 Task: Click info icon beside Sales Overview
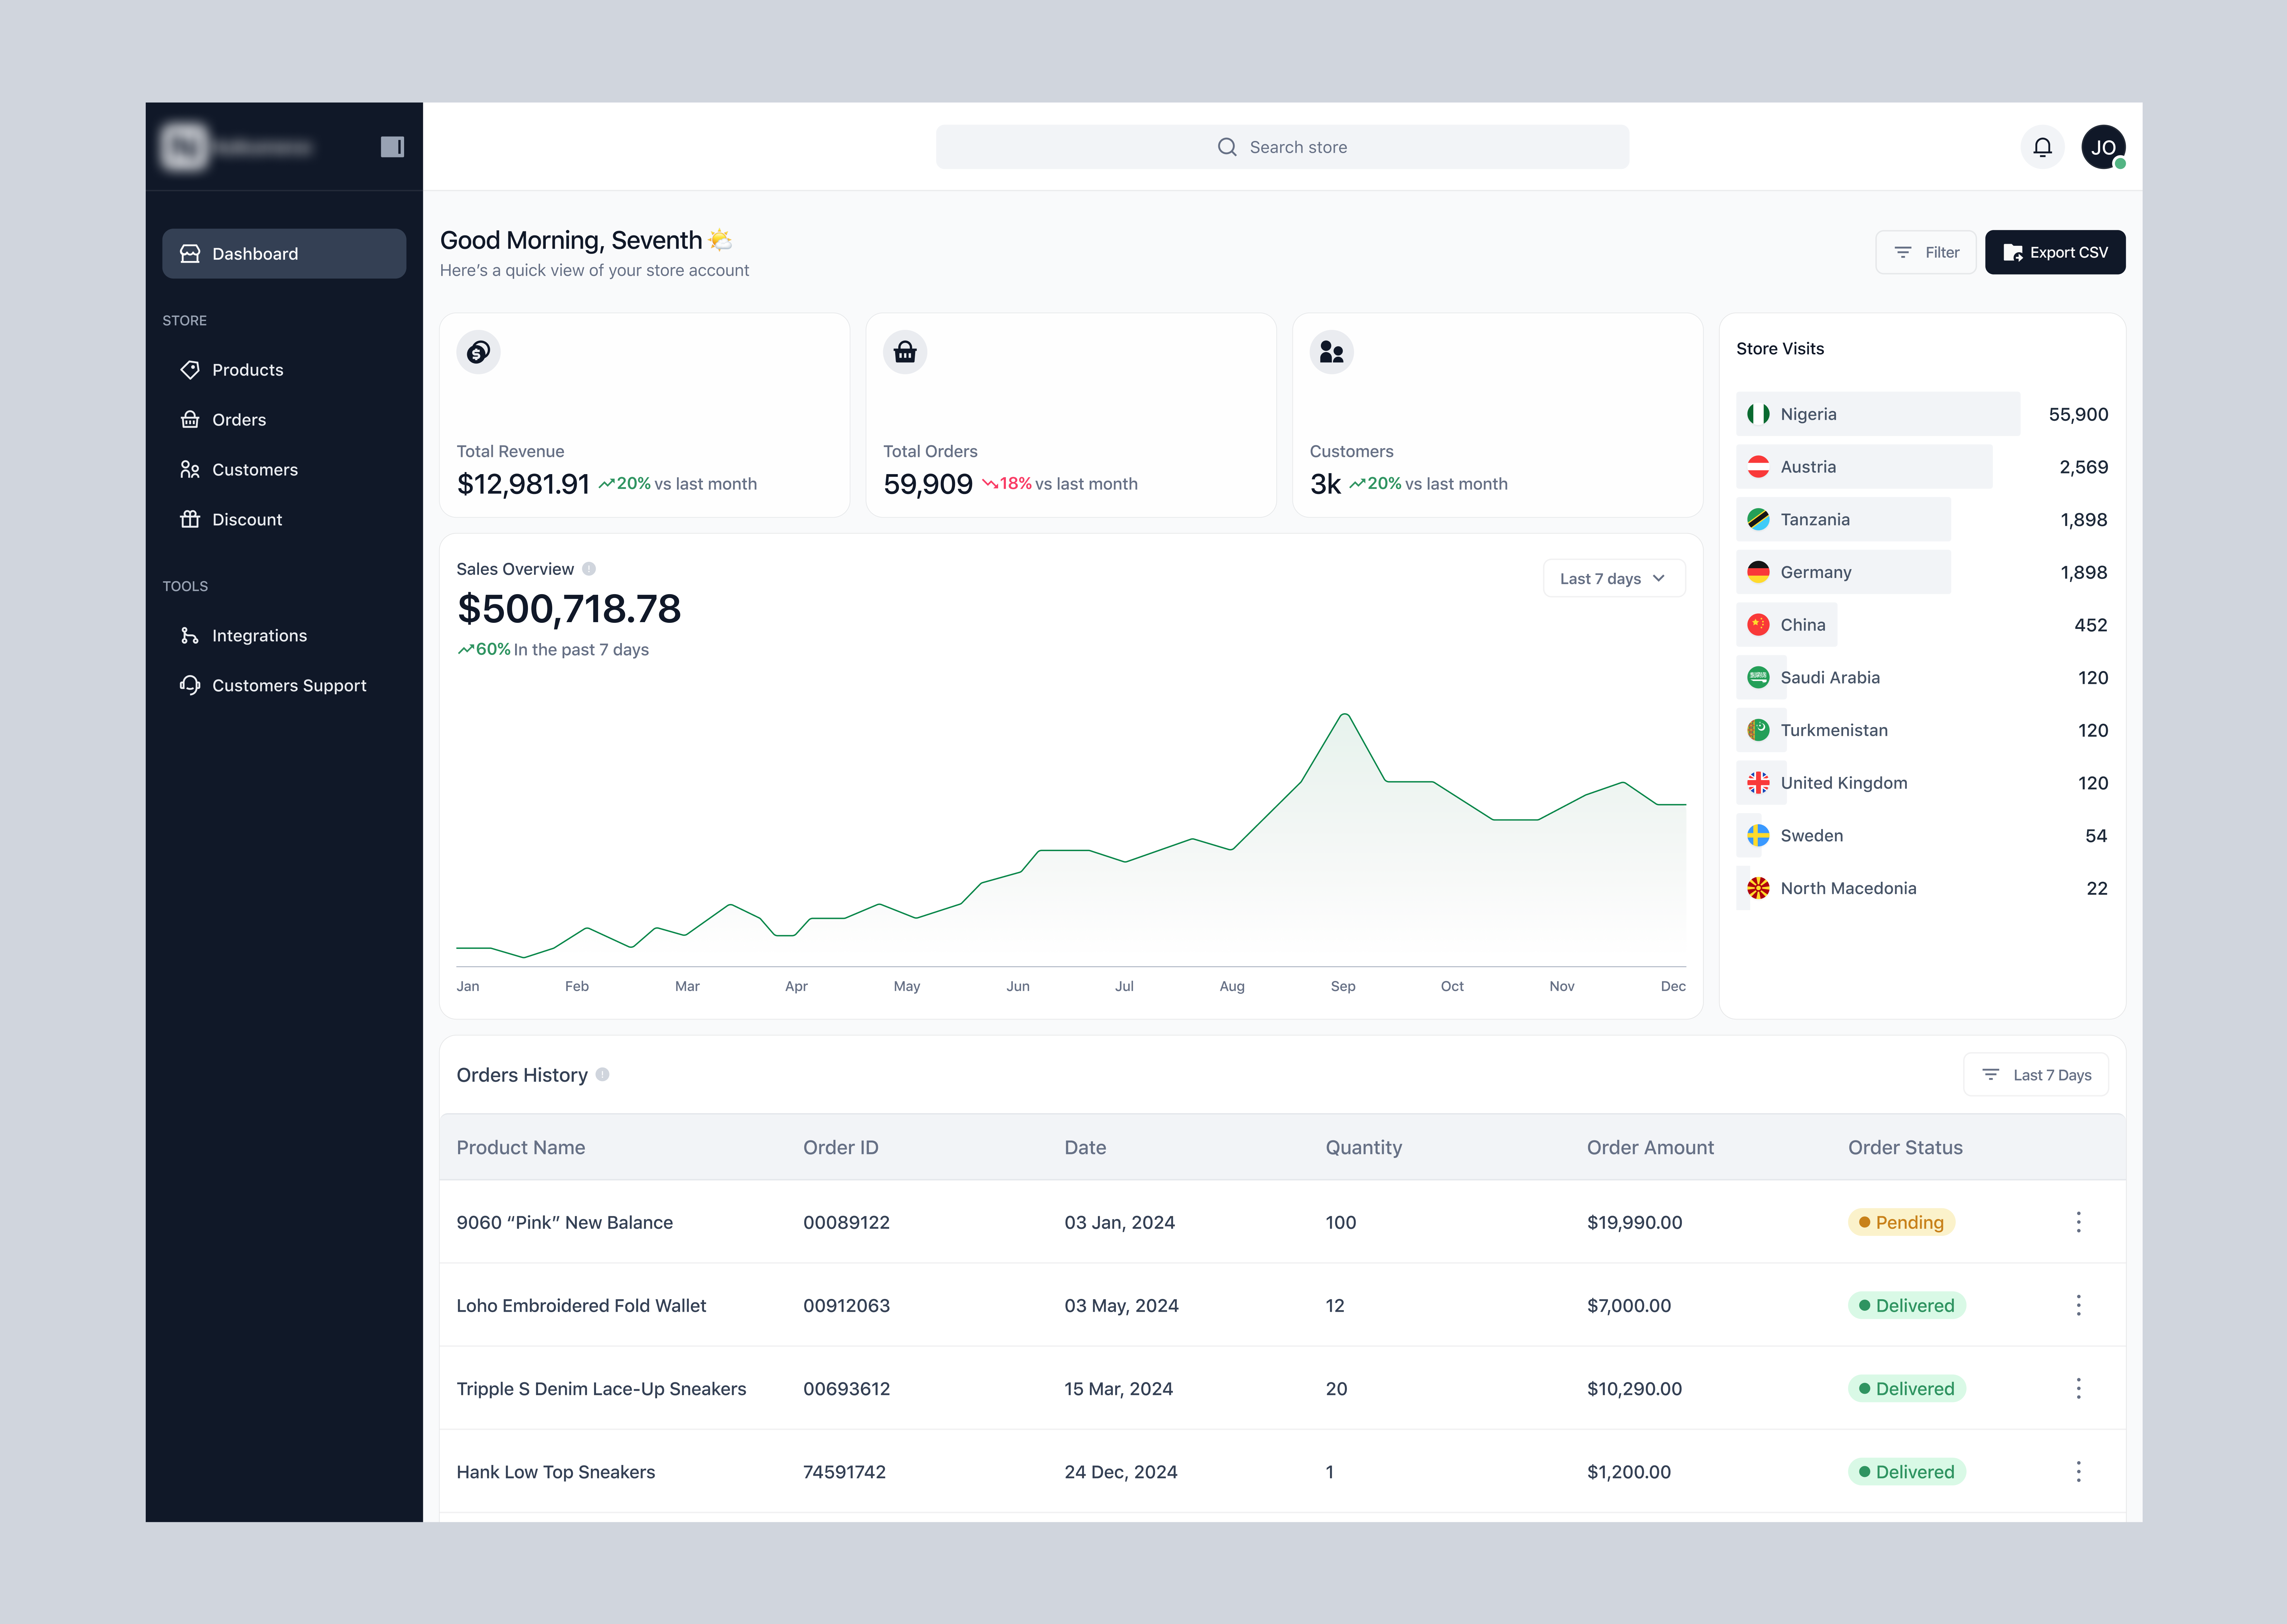click(x=589, y=569)
